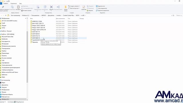This screenshot has width=183, height=103.
Task: Open the dropdown arrow under Копировать в
Action: [x=45, y=11]
